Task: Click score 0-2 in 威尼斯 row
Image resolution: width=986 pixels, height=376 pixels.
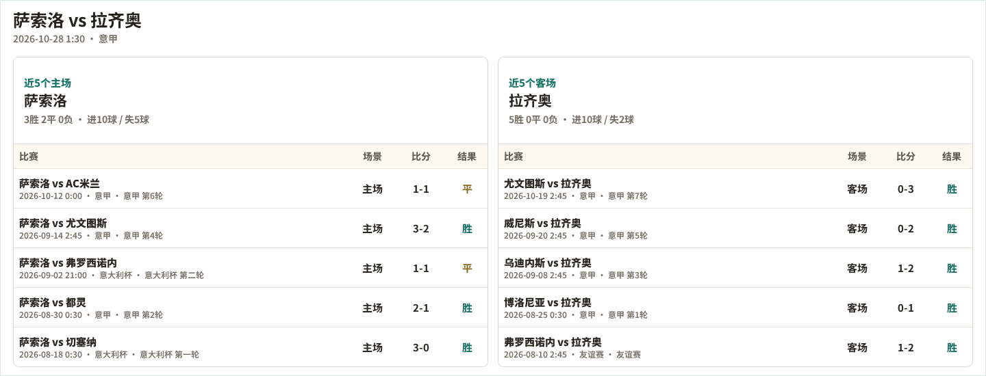Action: tap(906, 228)
